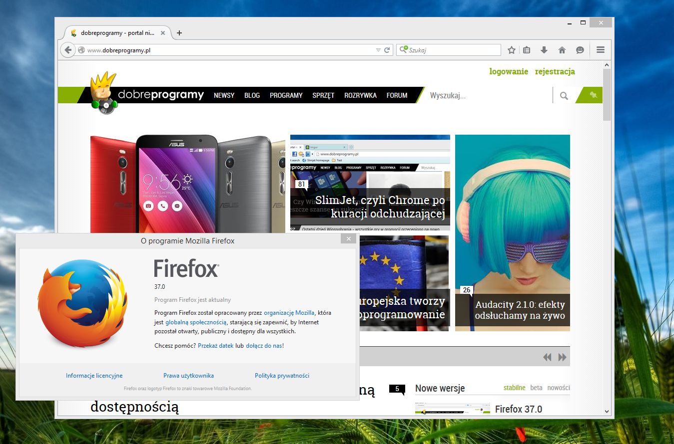Click the page vertical scrollbar thumb
The image size is (674, 444).
tap(607, 95)
